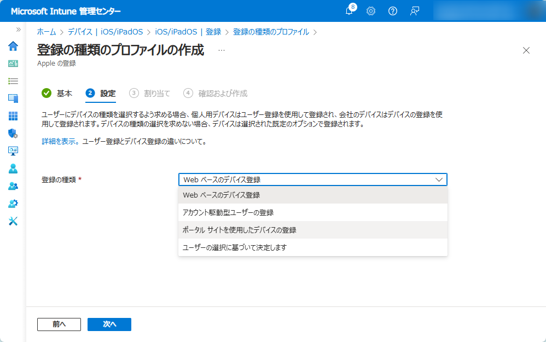Image resolution: width=546 pixels, height=342 pixels.
Task: Open the Groups icon in sidebar
Action: (13, 186)
